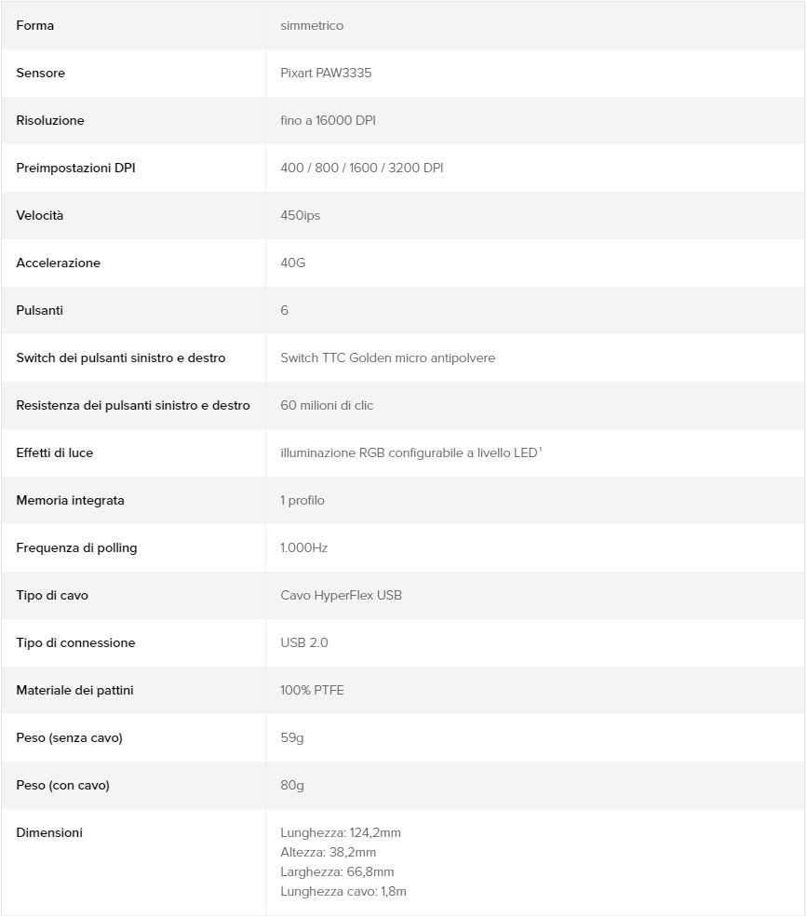Select the '100% PTFE' value

pyautogui.click(x=312, y=690)
